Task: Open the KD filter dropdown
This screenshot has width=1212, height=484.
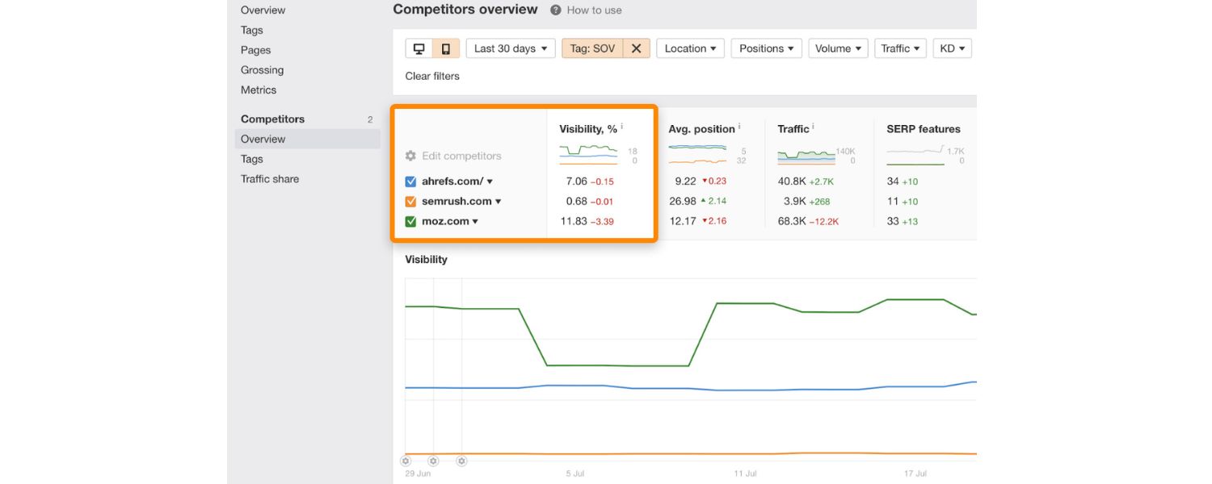Action: (952, 48)
